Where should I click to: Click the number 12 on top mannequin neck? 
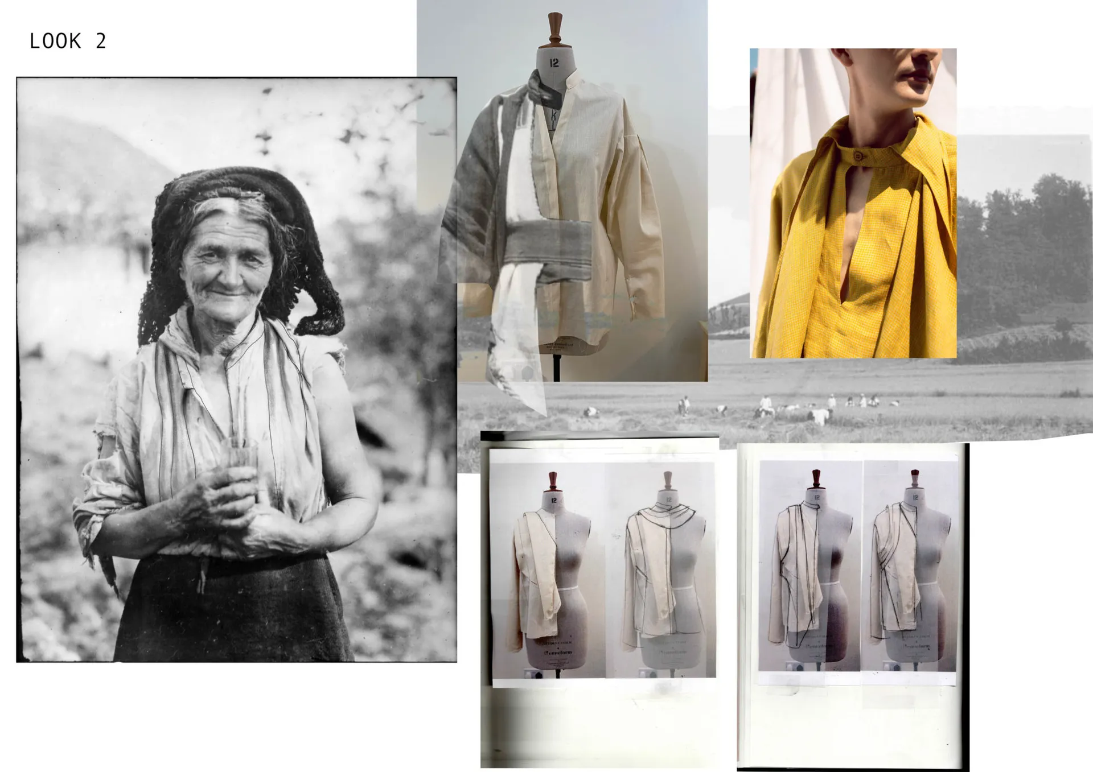pos(554,63)
